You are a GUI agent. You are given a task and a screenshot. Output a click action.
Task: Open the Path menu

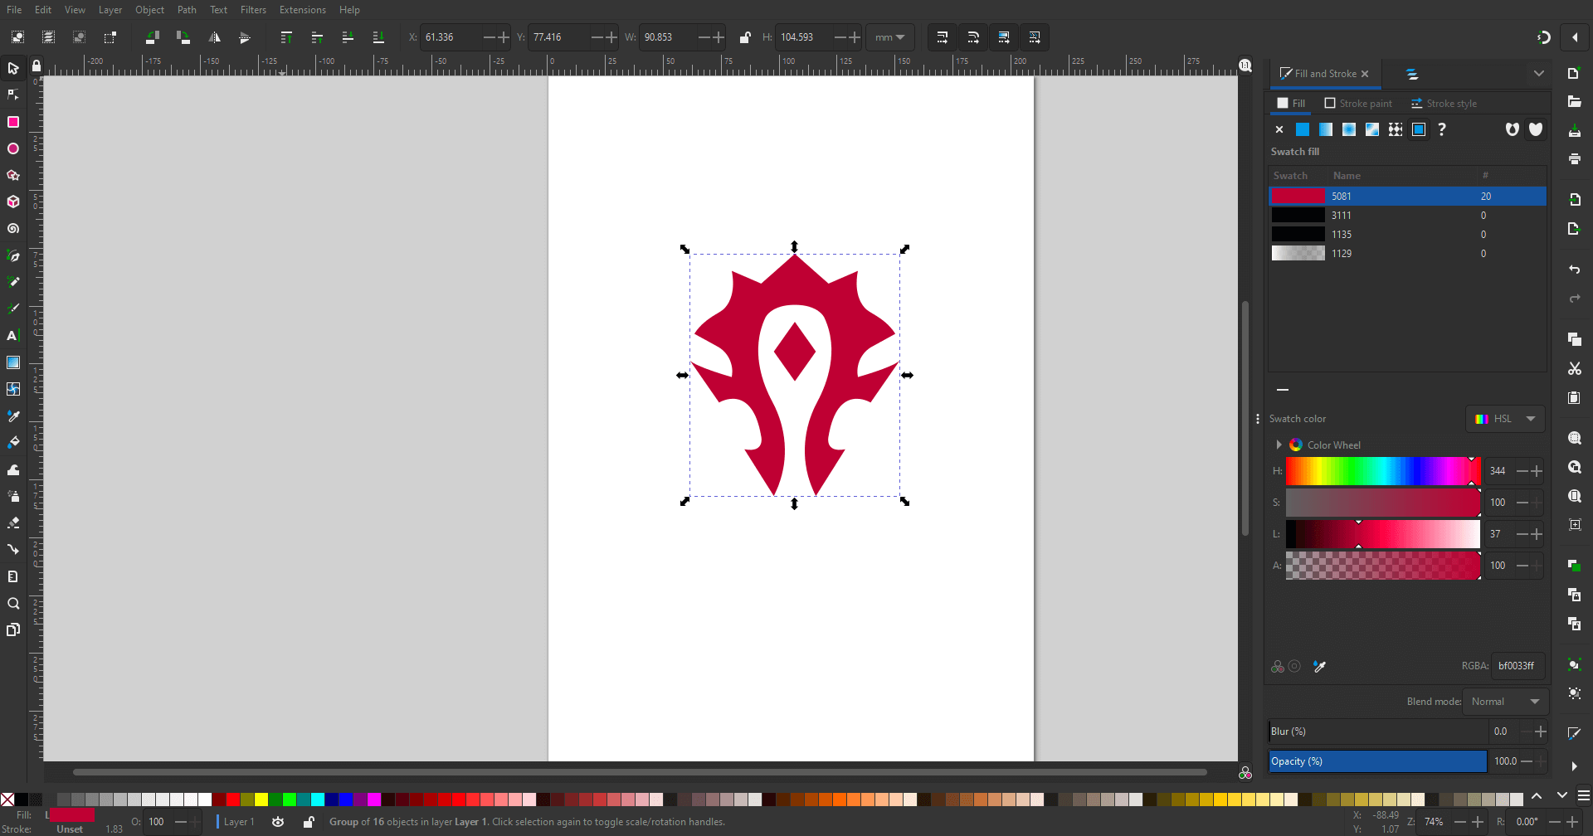(187, 10)
